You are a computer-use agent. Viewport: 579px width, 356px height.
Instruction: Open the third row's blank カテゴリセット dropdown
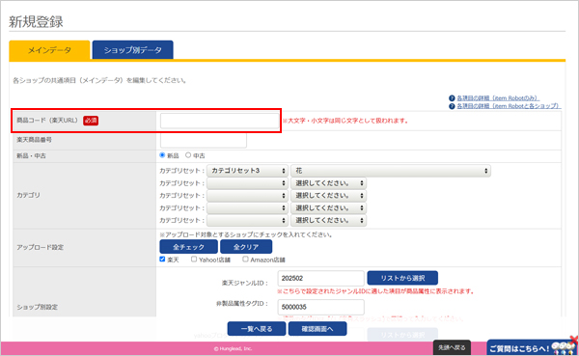point(247,195)
